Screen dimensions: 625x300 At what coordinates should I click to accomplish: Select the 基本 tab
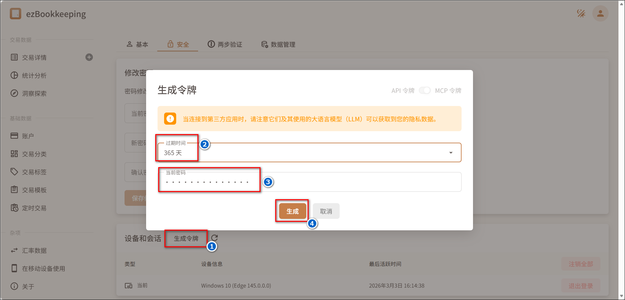[137, 44]
